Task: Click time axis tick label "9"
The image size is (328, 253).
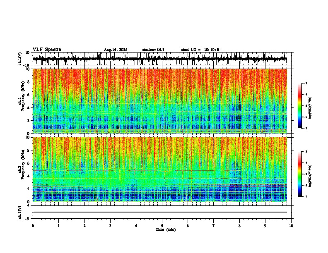Action: tap(265, 226)
